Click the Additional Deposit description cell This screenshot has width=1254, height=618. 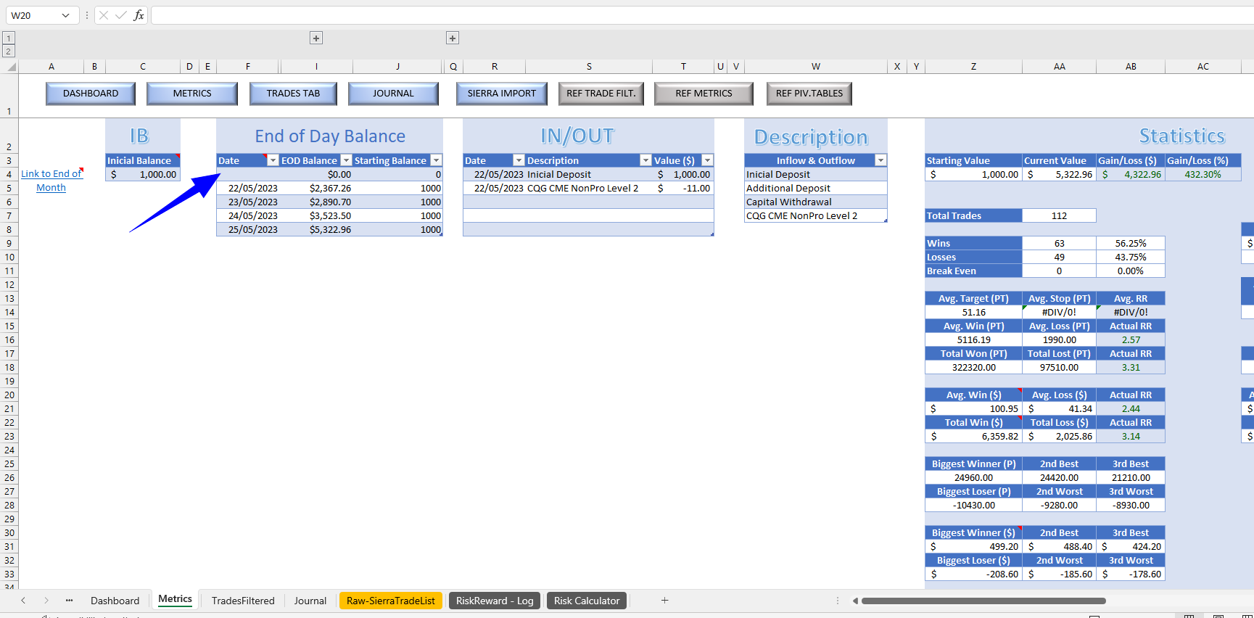816,188
